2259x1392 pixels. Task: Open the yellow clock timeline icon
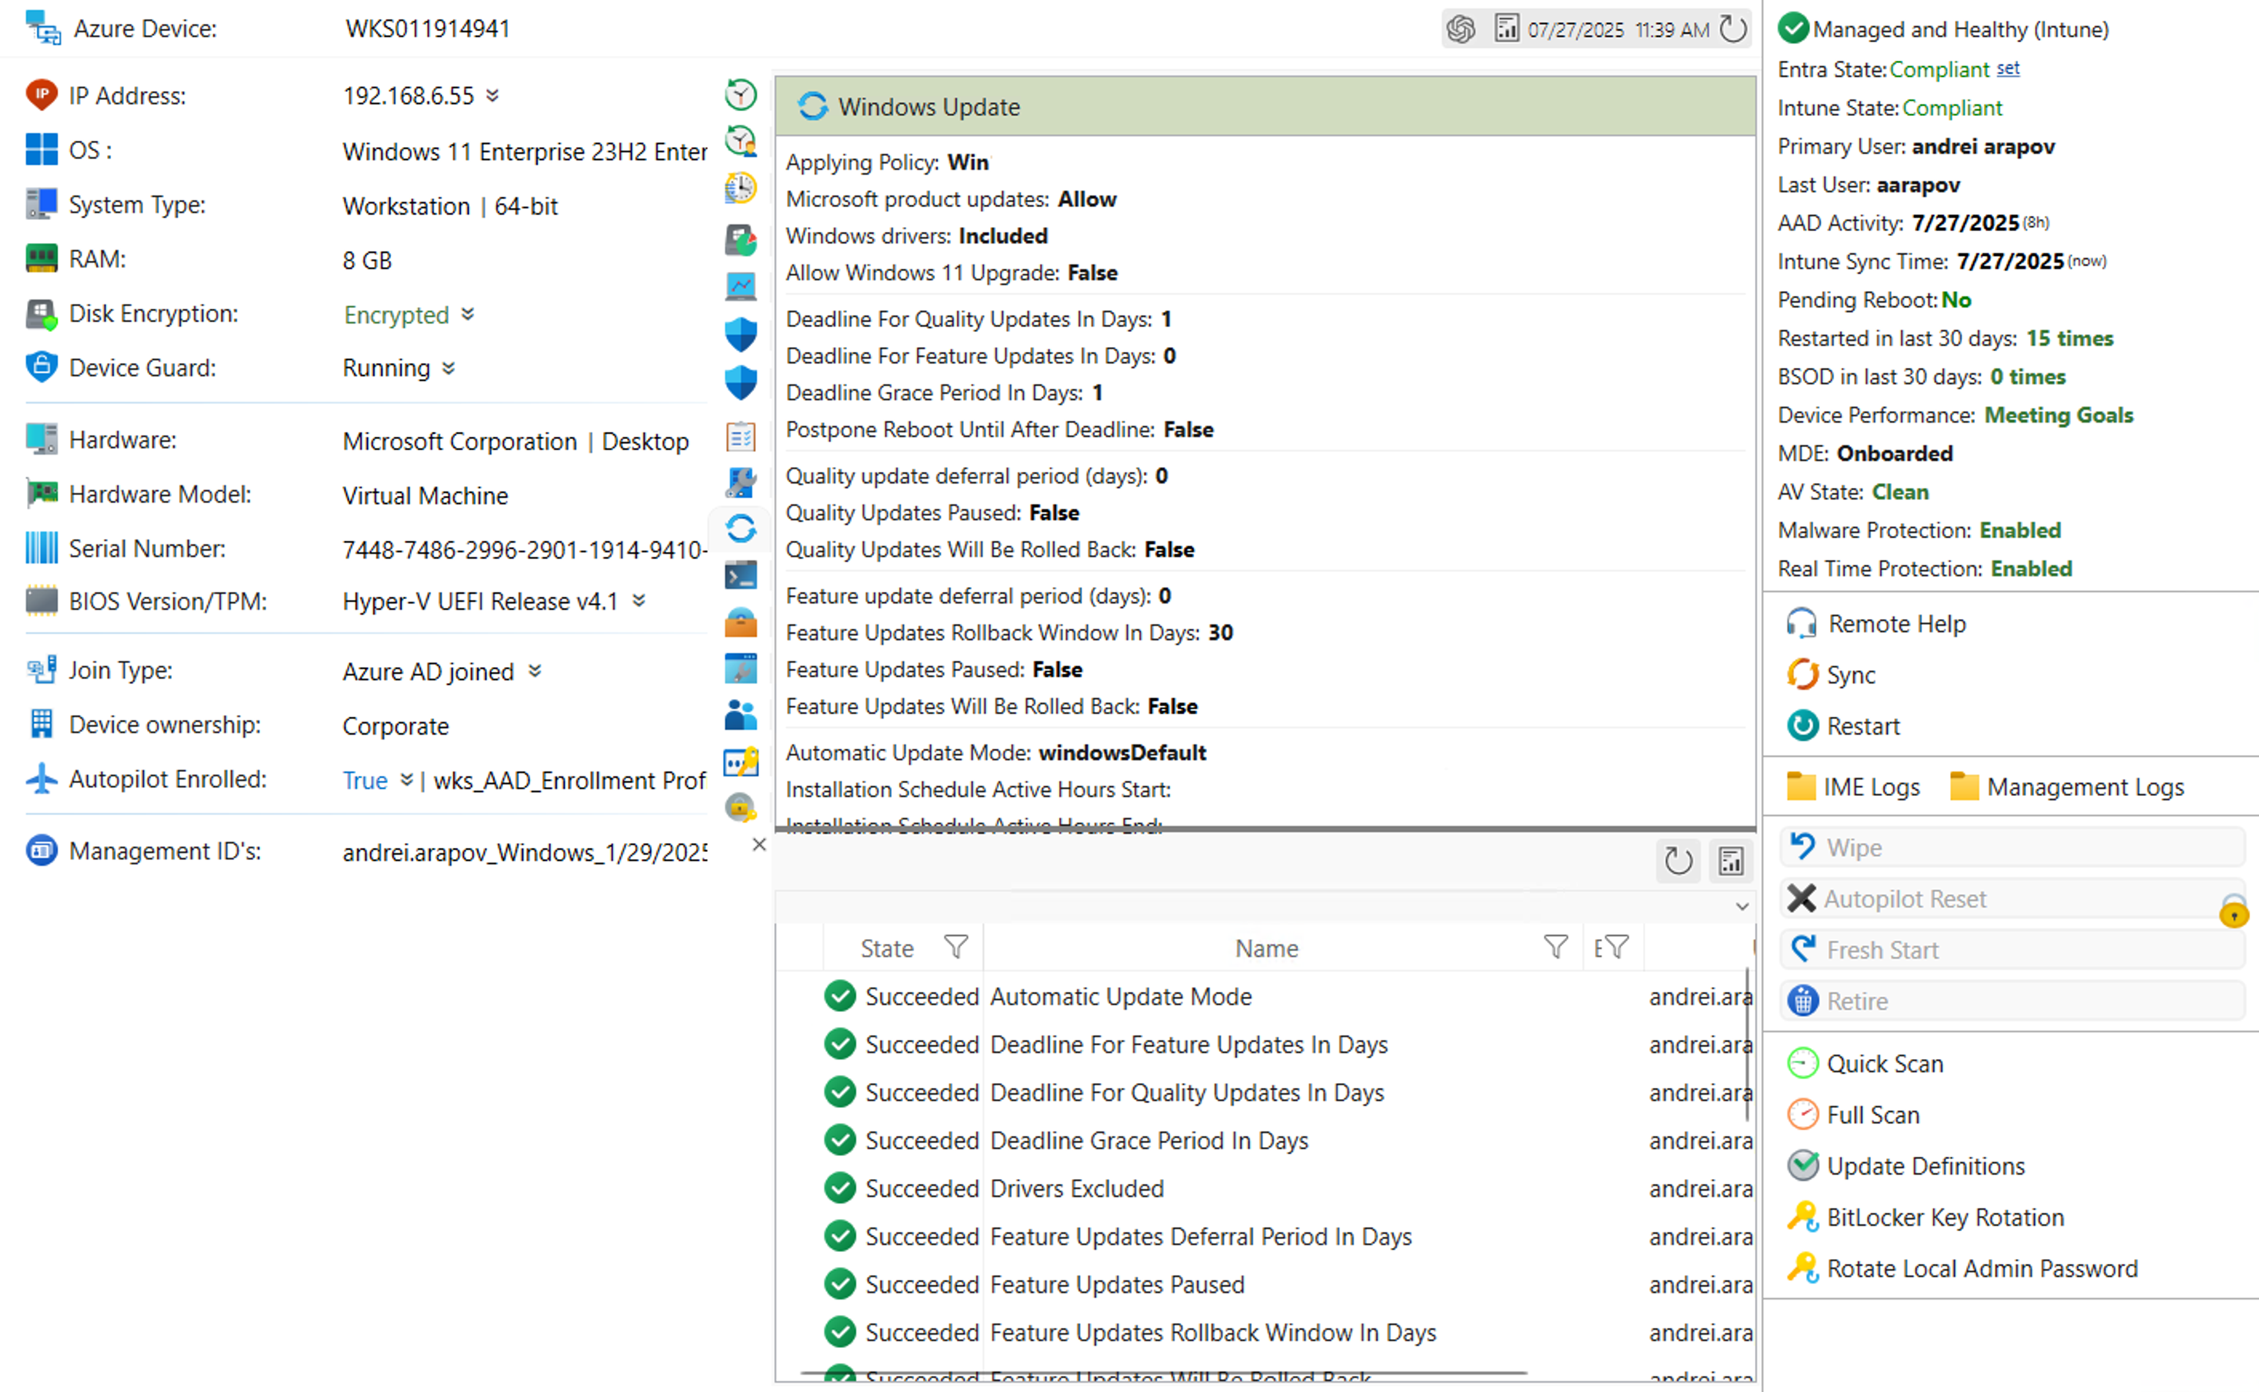coord(740,189)
